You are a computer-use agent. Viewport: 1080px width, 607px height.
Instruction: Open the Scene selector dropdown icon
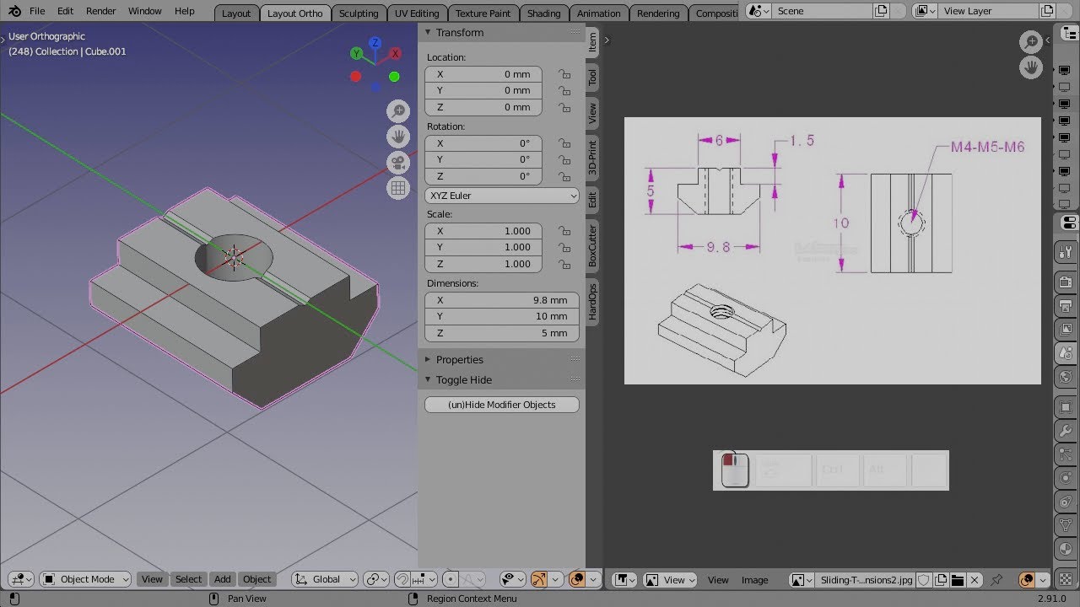(x=759, y=11)
